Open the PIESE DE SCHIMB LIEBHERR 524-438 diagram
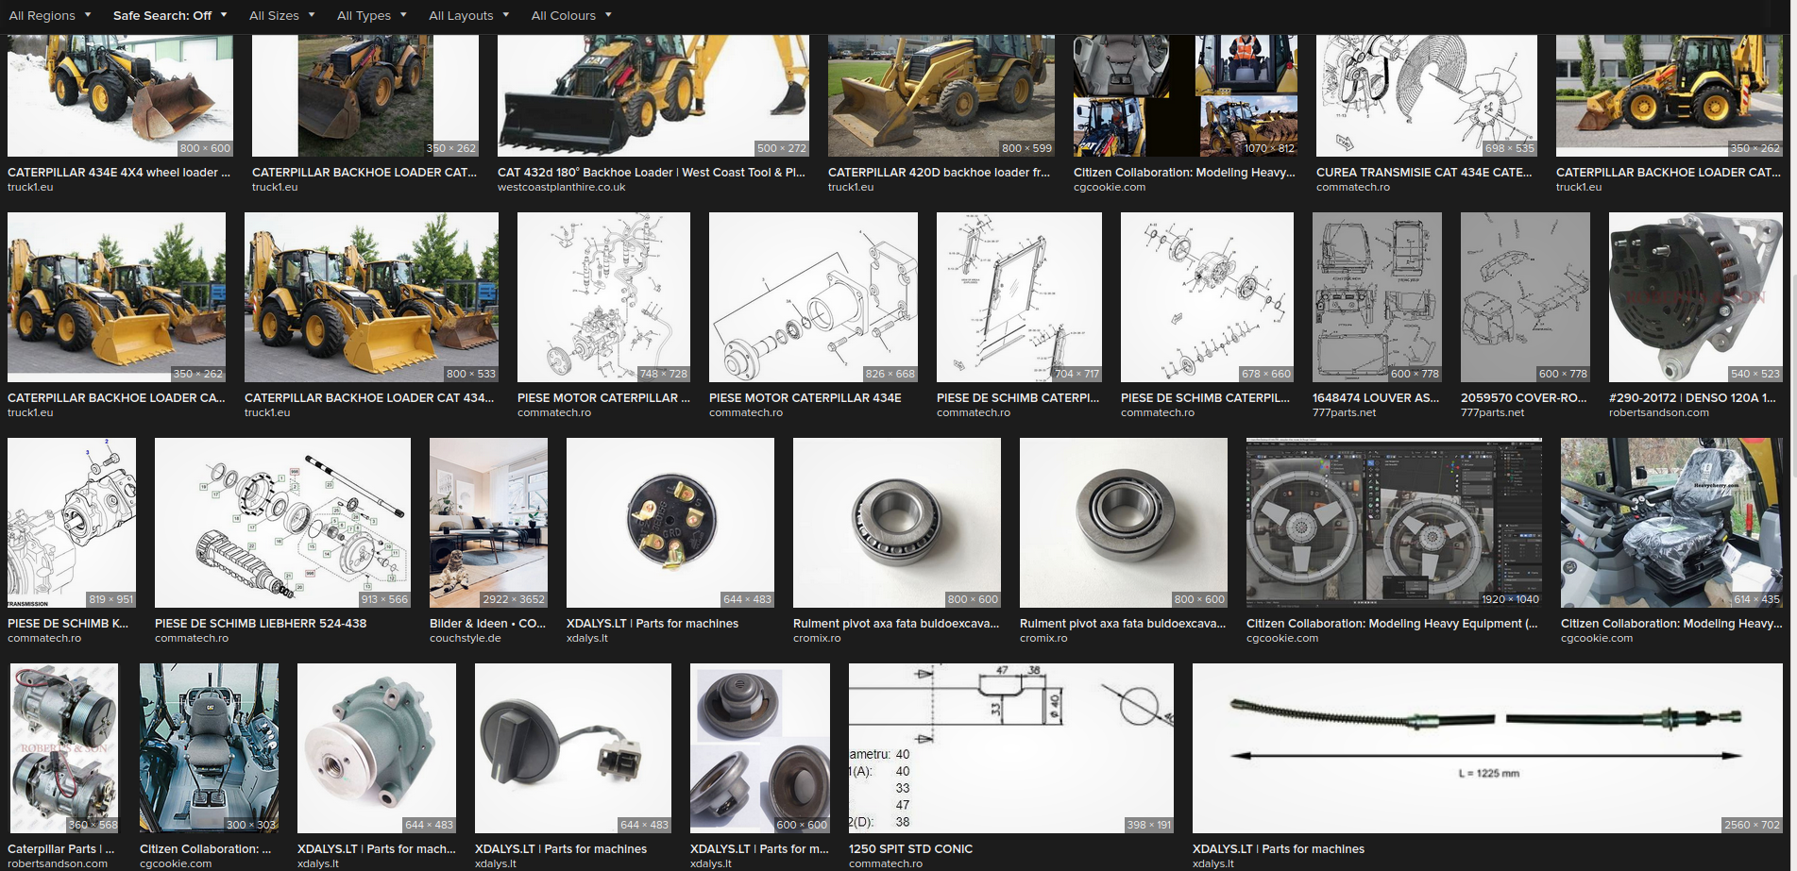1797x871 pixels. (x=282, y=523)
